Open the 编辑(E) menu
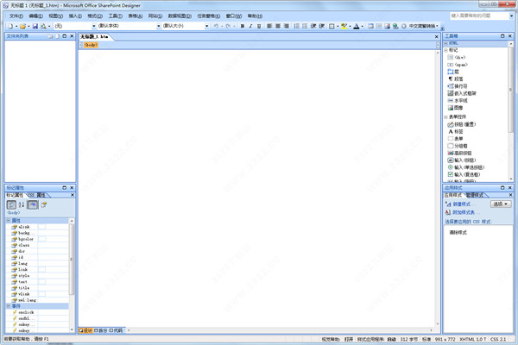This screenshot has height=345, width=518. 35,16
